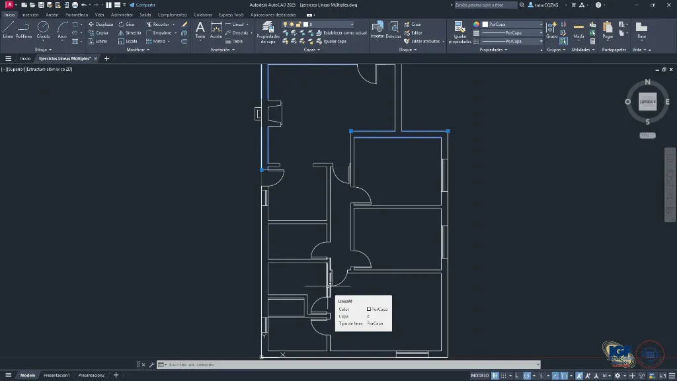Image resolution: width=677 pixels, height=381 pixels.
Task: Click the Tabla annotation tool
Action: click(234, 42)
